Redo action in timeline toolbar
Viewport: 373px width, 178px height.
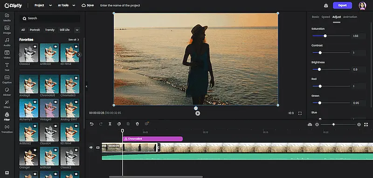click(101, 124)
